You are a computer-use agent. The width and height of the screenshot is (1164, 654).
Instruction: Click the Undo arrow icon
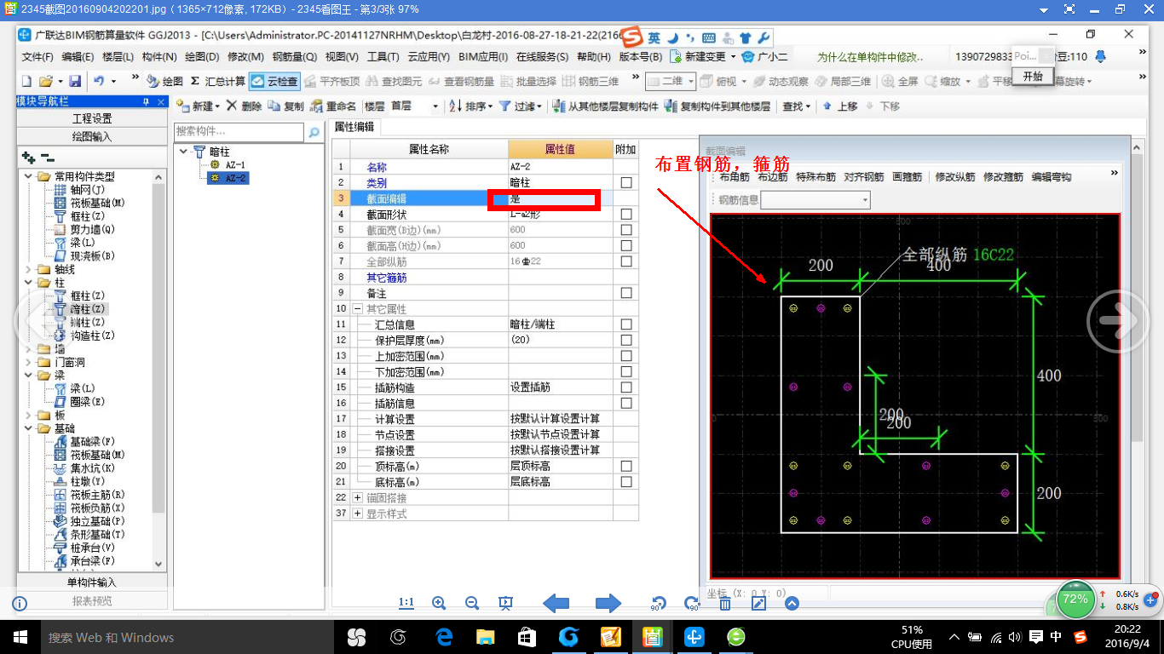(x=99, y=81)
